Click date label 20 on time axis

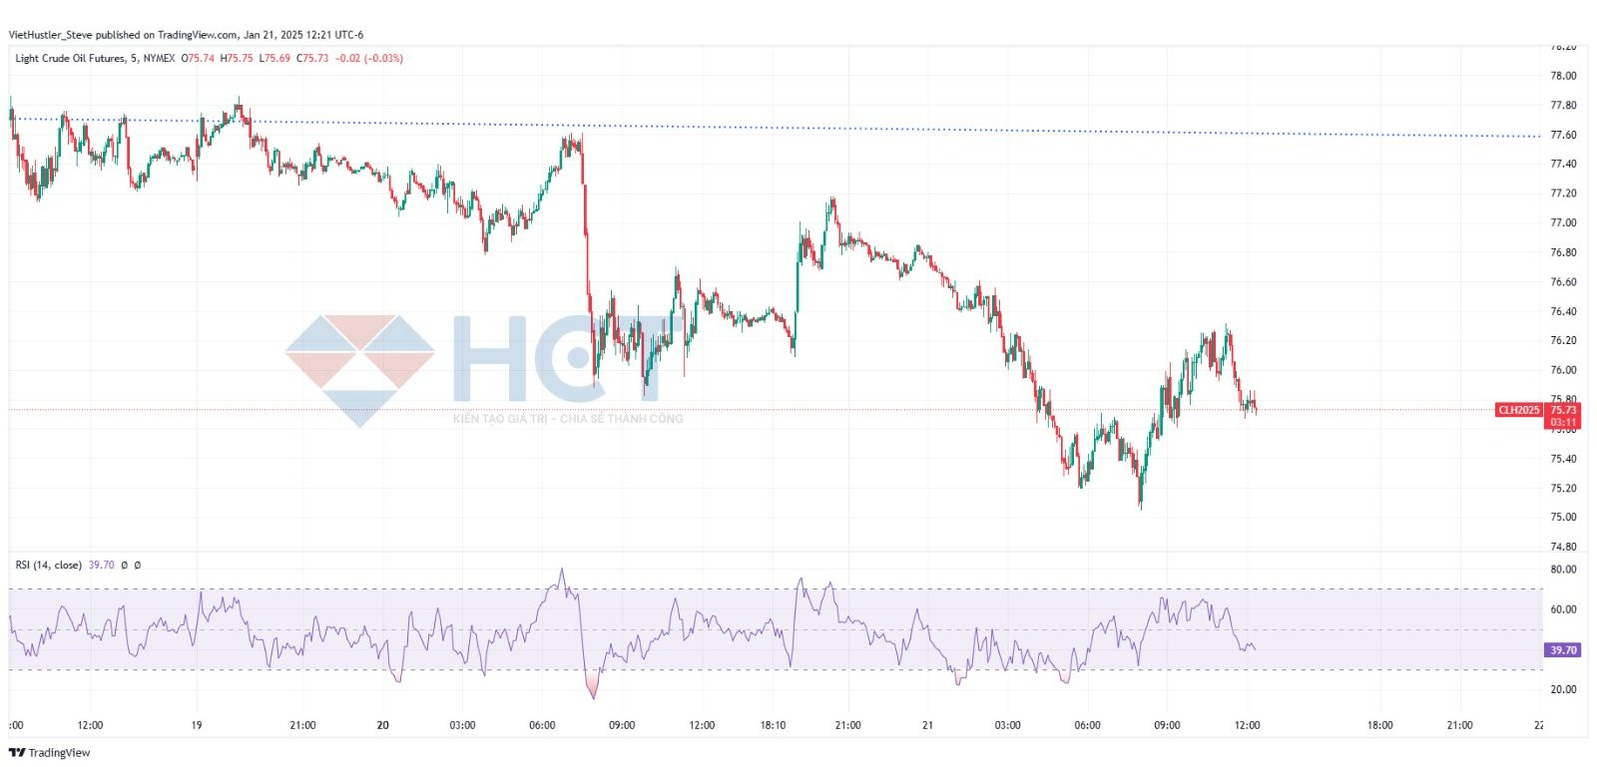click(x=383, y=725)
